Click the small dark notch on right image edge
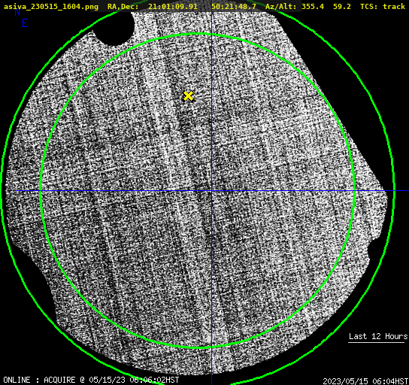 click(x=371, y=250)
